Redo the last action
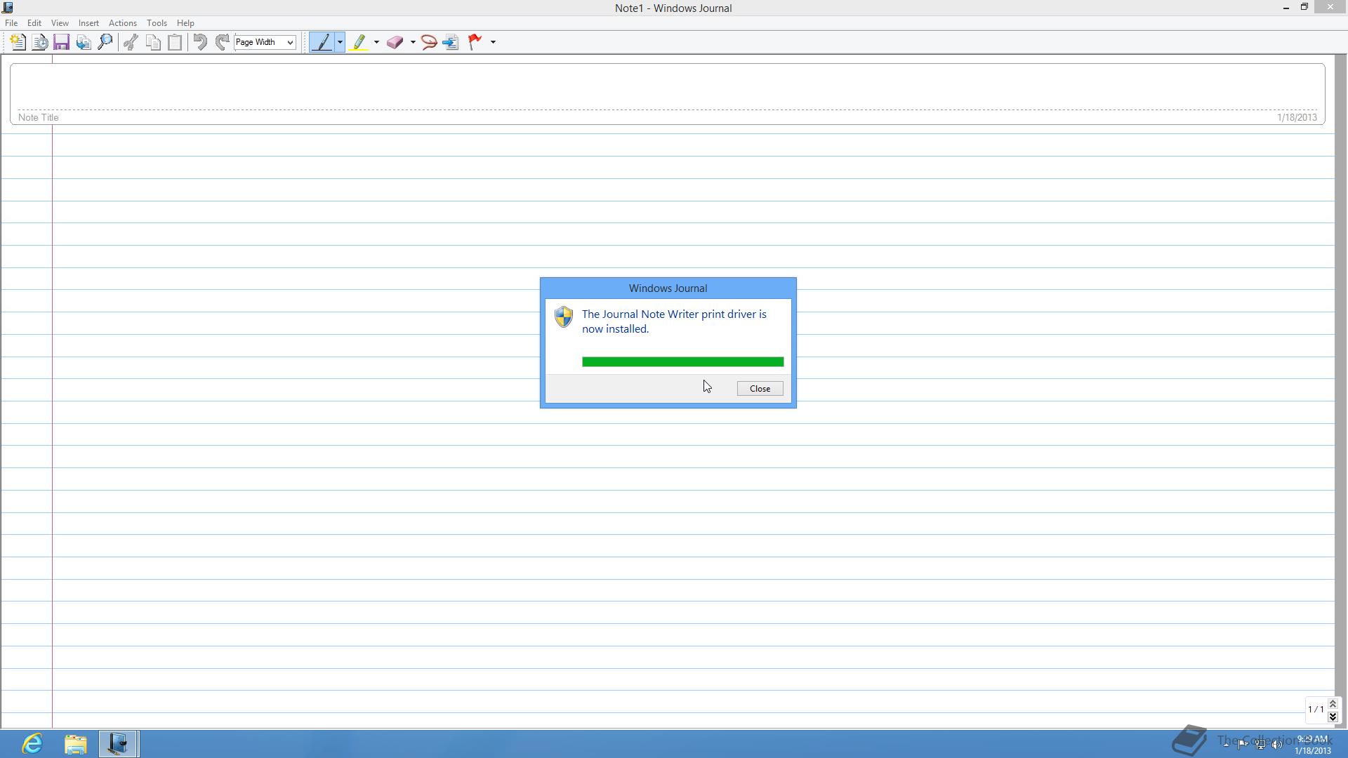 (222, 42)
